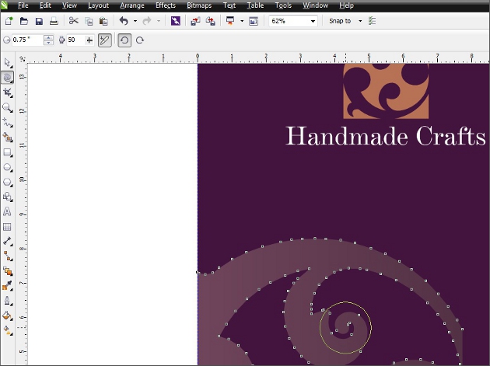The width and height of the screenshot is (490, 366).
Task: Decrease nib size with stepper down arrow
Action: point(48,43)
